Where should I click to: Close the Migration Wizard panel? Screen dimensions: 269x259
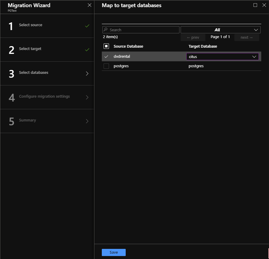[x=90, y=5]
